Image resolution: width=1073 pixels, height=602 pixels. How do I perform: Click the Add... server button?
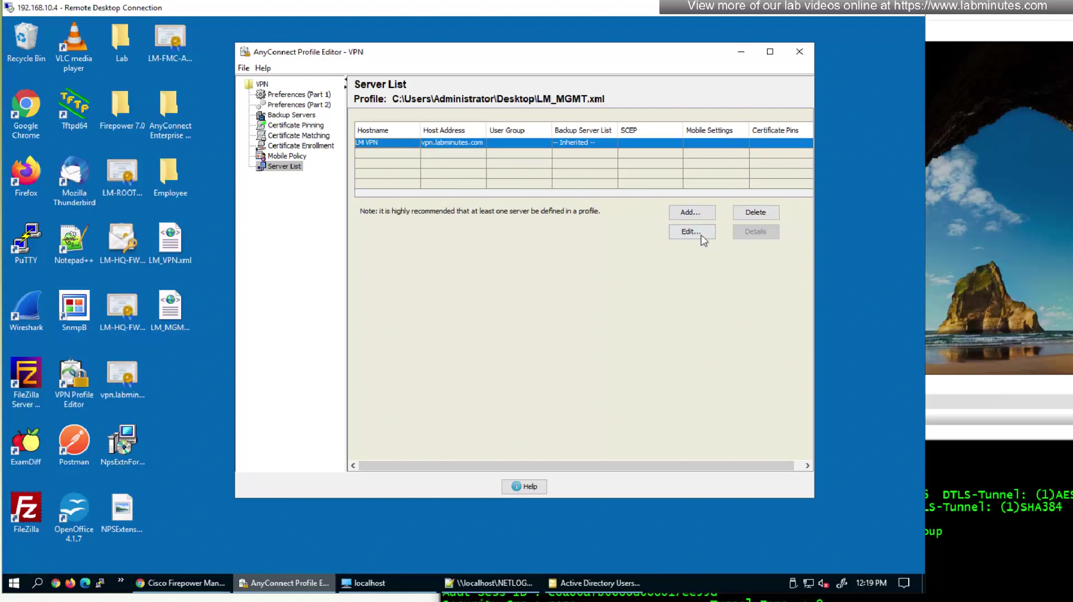pyautogui.click(x=691, y=212)
